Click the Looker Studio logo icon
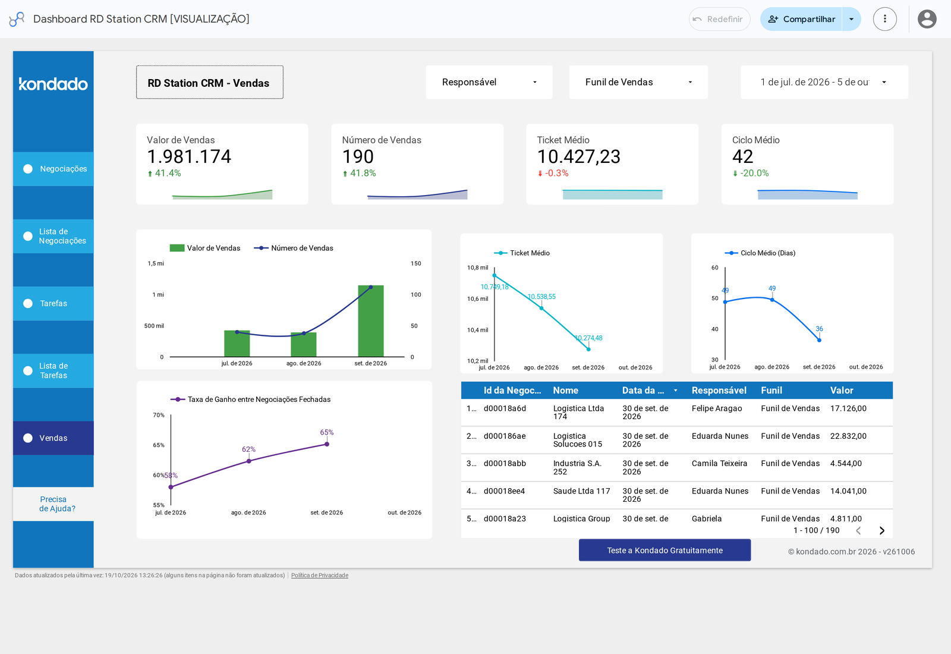The image size is (951, 654). (x=17, y=19)
